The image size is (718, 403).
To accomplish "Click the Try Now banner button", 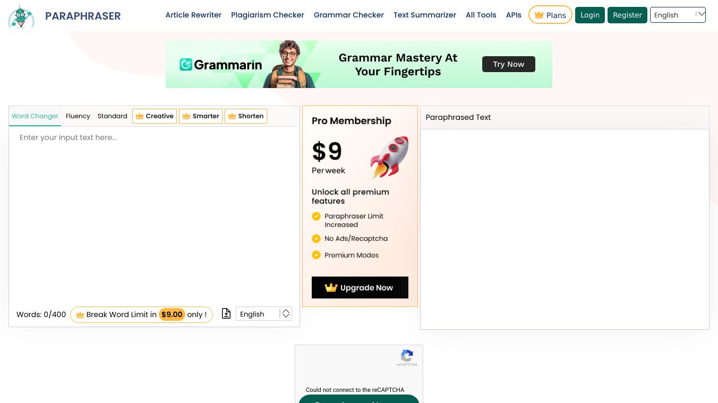I will pos(508,64).
